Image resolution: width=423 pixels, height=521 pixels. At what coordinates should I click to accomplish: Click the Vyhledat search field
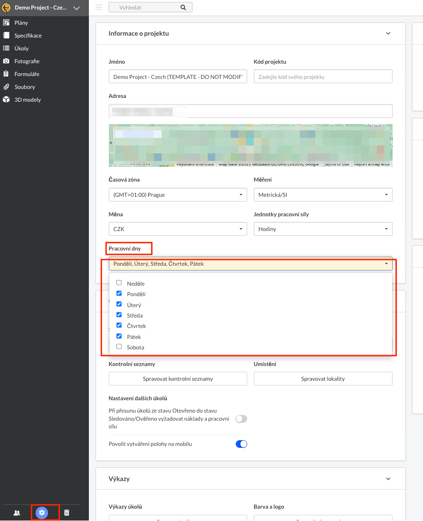pos(150,7)
